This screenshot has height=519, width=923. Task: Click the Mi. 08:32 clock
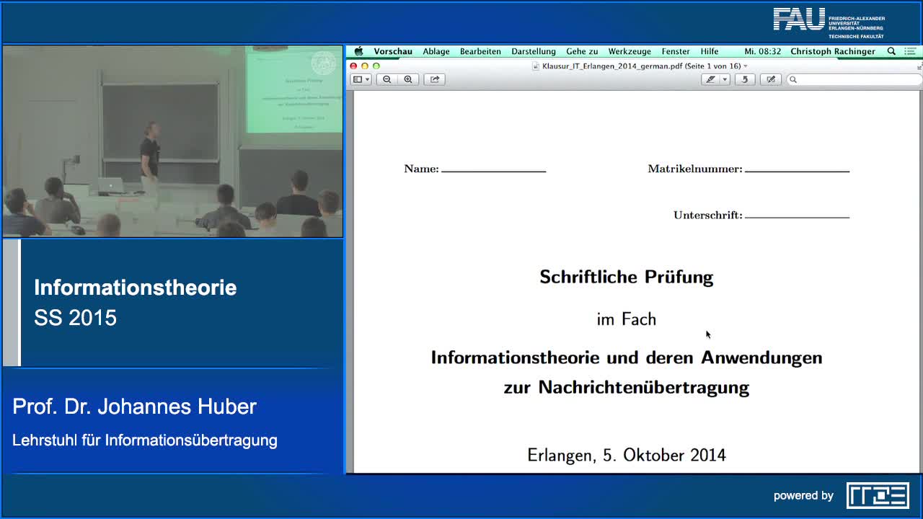tap(763, 51)
